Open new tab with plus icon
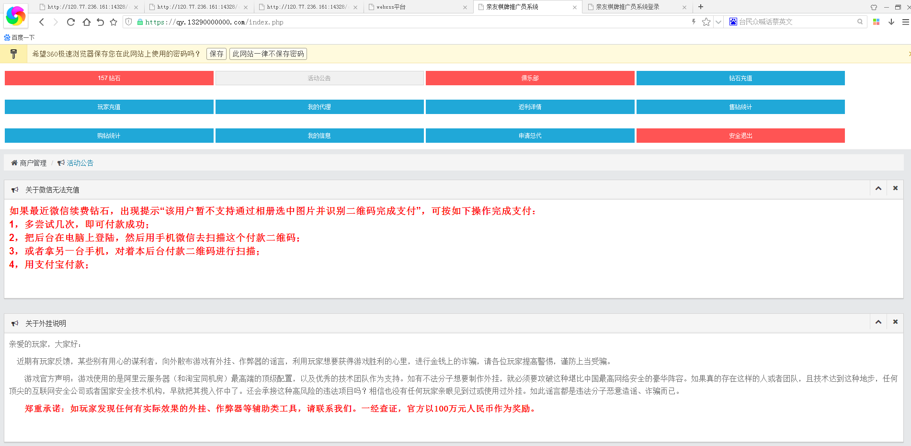Screen dimensions: 911x446 coord(701,7)
